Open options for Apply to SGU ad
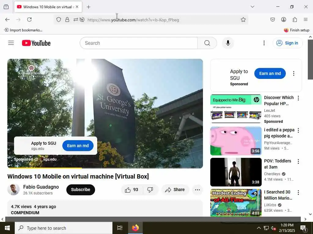313x234 pixels. (293, 73)
